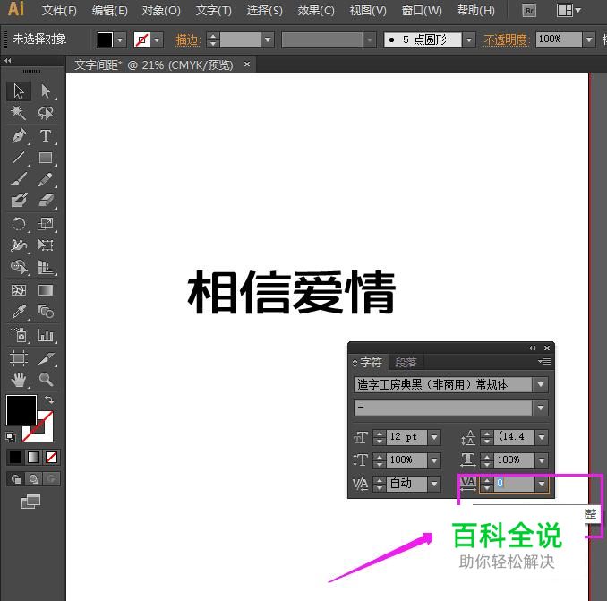
Task: Open the control bar fill color dropdown
Action: (120, 40)
